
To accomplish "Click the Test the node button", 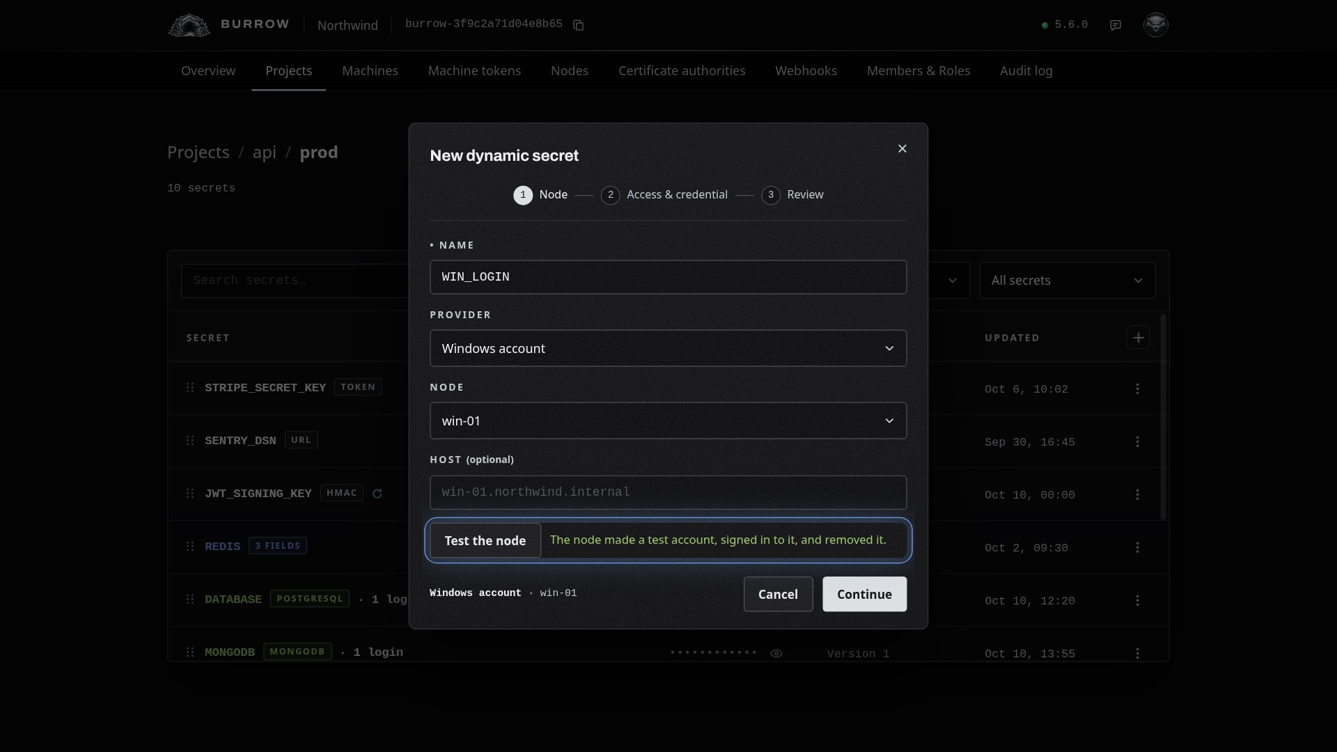I will (x=485, y=540).
